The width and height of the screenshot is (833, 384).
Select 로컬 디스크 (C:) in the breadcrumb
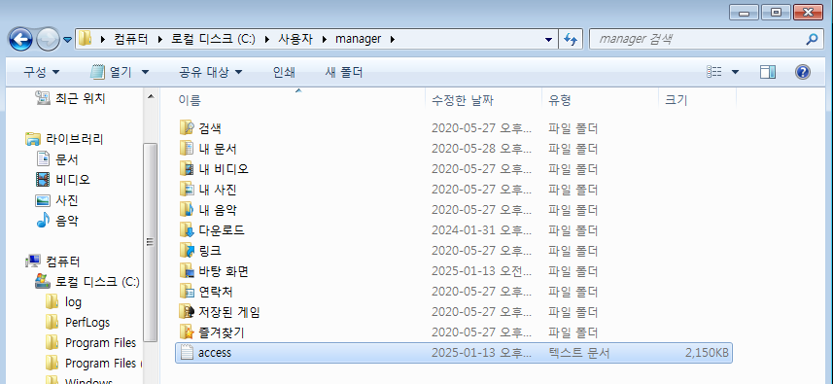(x=214, y=39)
